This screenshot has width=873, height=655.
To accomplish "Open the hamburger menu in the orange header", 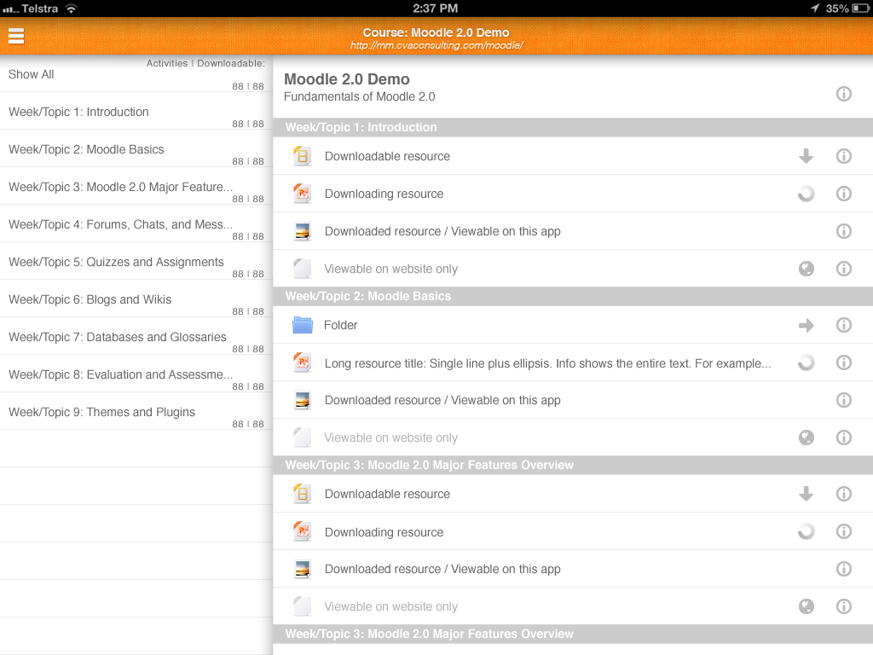I will pos(16,36).
